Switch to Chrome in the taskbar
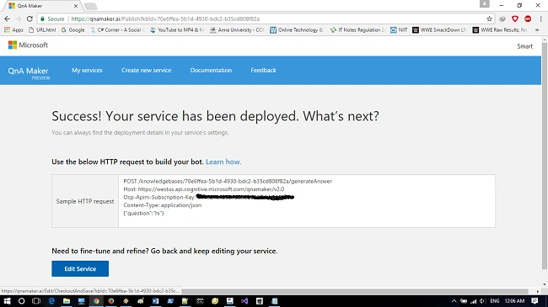 (x=96, y=301)
